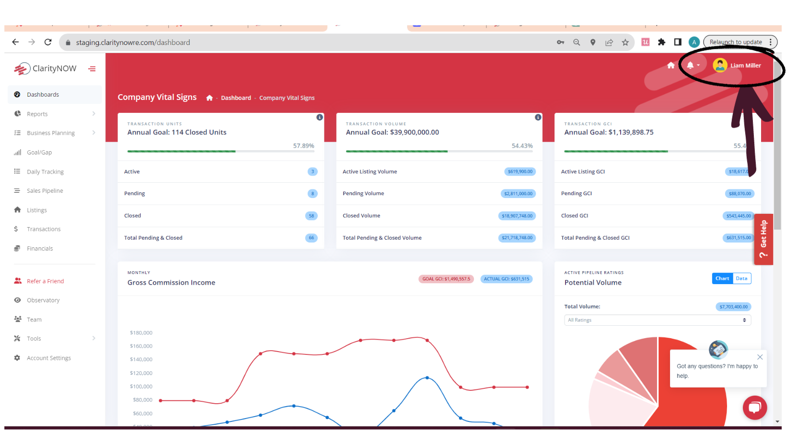
Task: Collapse the sidebar with hamburger icon
Action: (92, 69)
